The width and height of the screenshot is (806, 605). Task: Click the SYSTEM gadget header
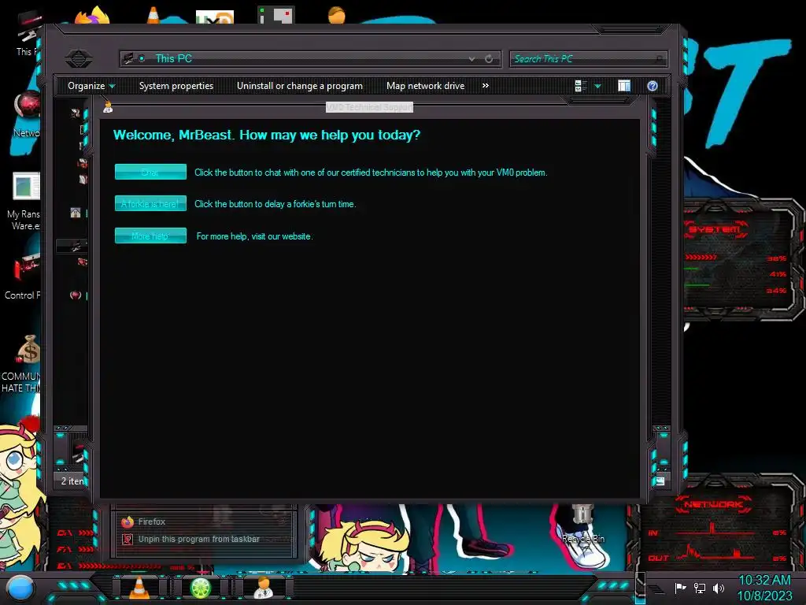715,230
